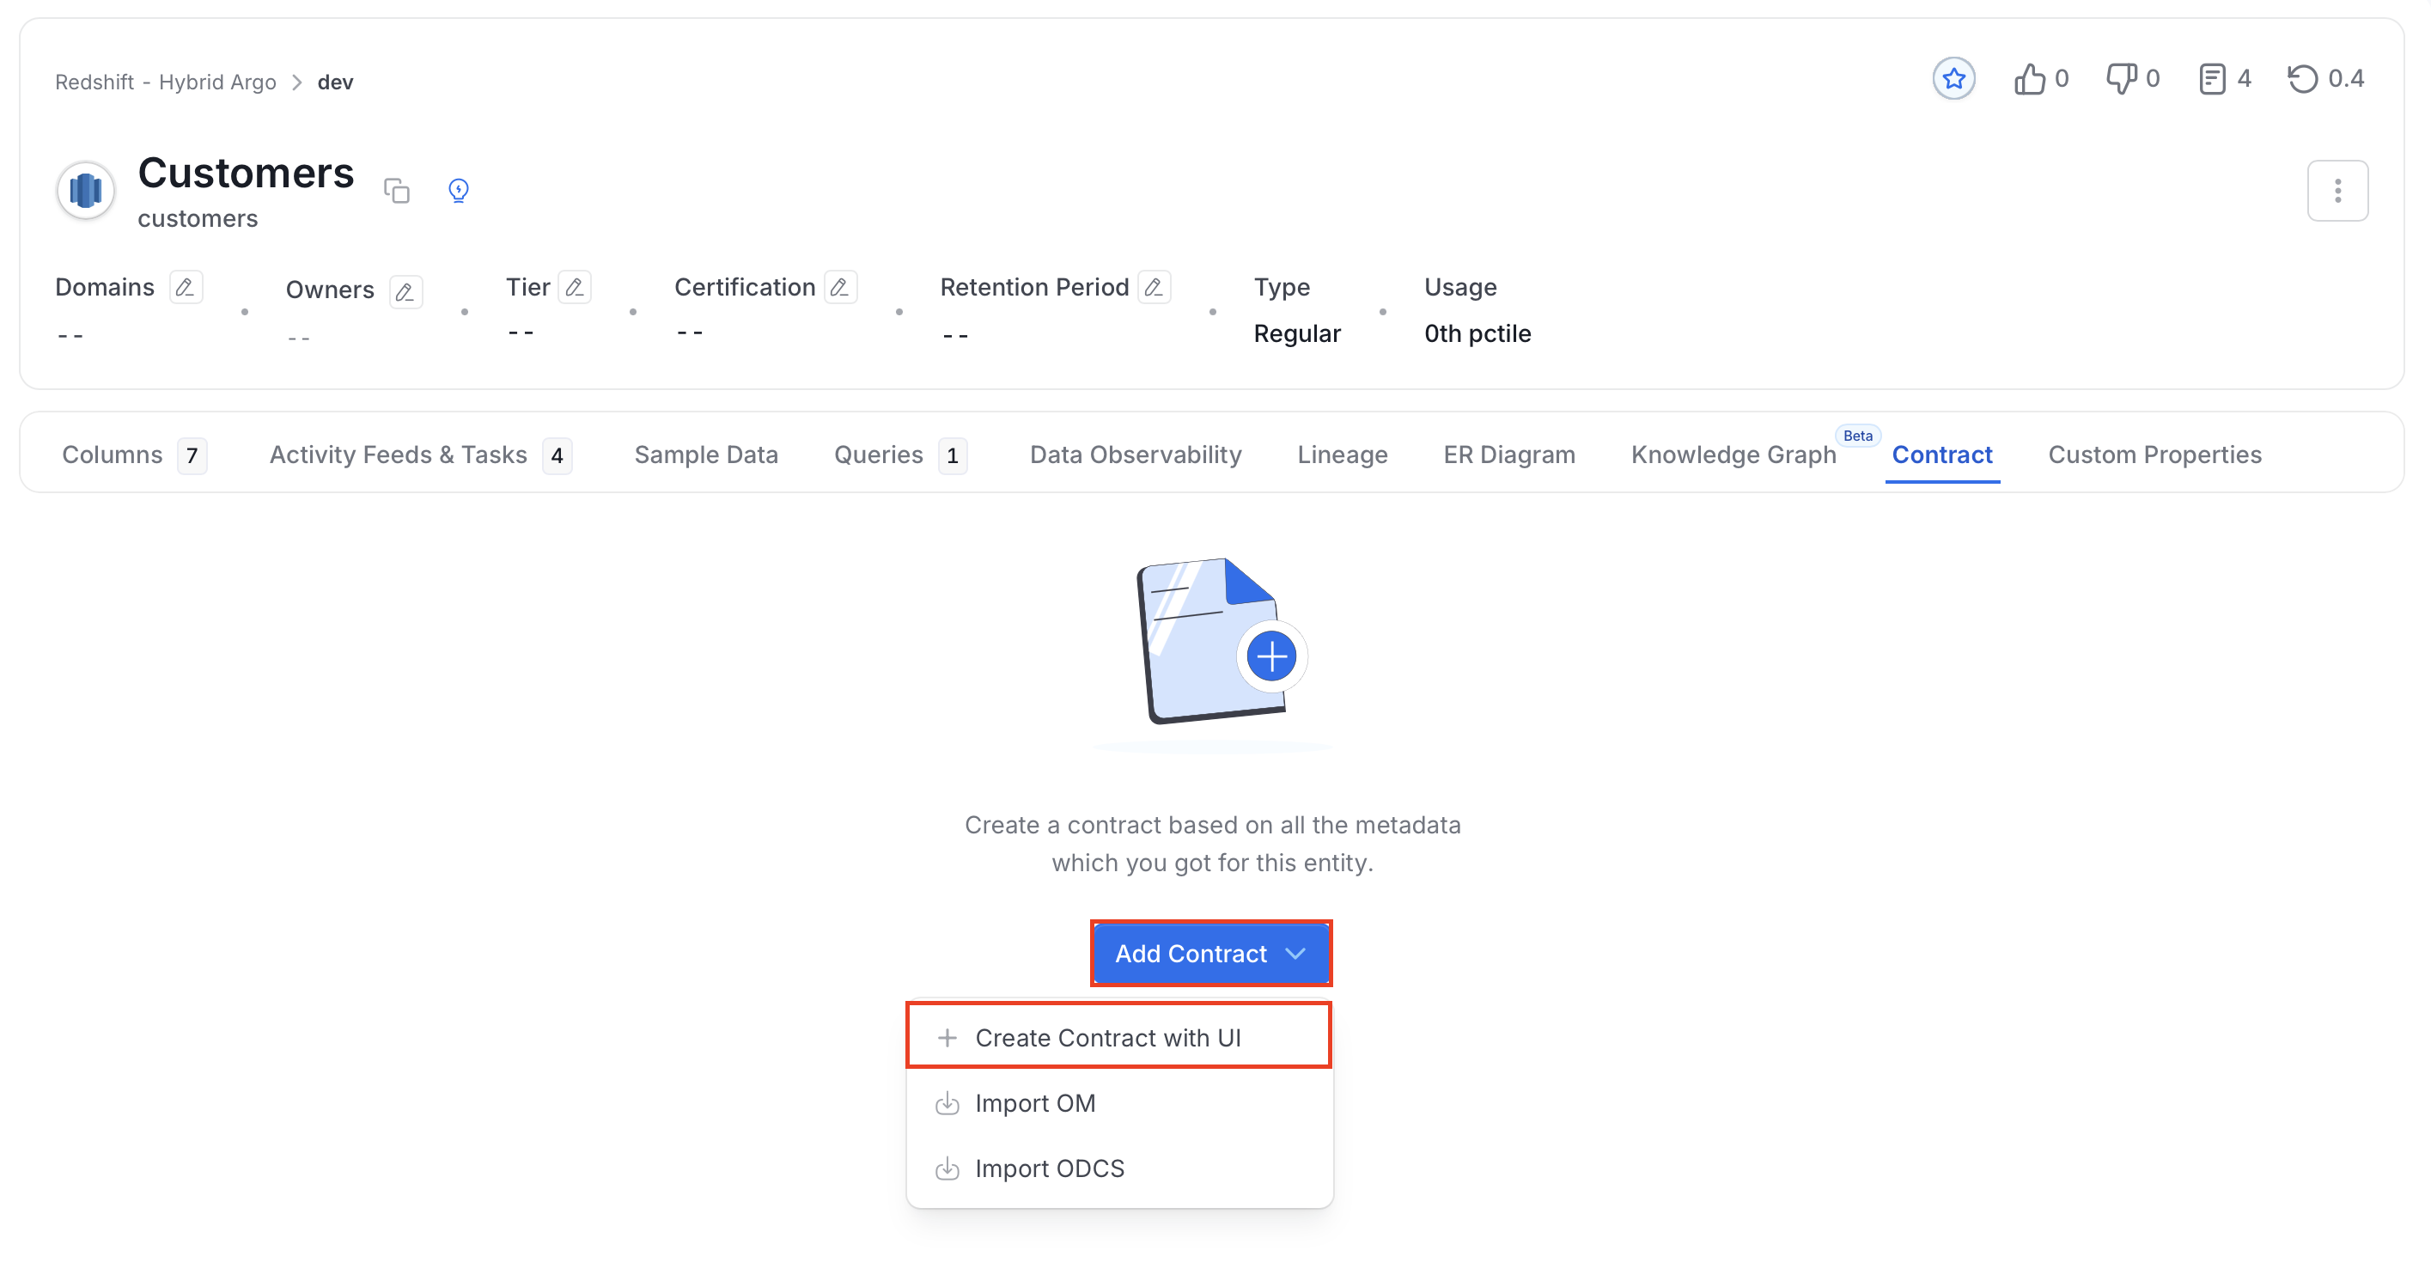
Task: Switch to Activity Feeds & Tasks tab
Action: (420, 454)
